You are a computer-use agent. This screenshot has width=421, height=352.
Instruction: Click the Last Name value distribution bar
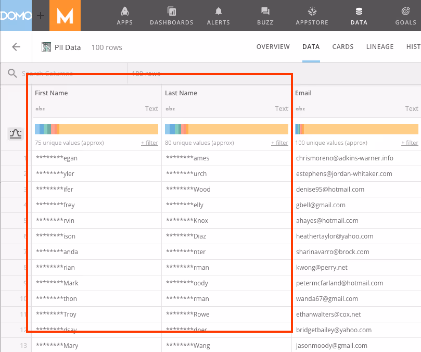point(226,129)
